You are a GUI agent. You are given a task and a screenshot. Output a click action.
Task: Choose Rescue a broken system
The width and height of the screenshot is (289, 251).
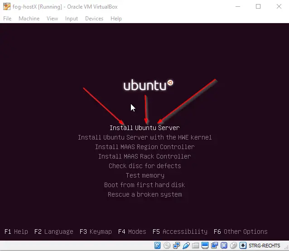click(x=145, y=194)
